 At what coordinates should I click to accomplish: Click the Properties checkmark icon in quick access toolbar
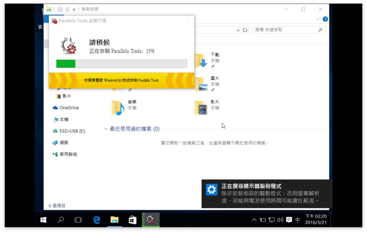[x=60, y=9]
